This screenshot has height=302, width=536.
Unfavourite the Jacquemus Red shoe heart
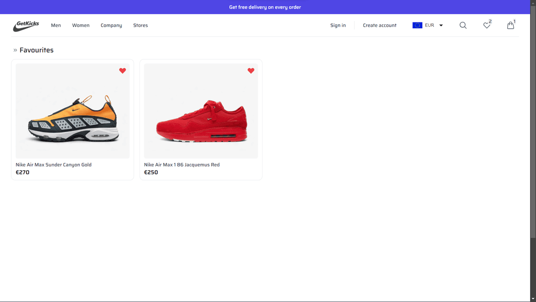[251, 71]
